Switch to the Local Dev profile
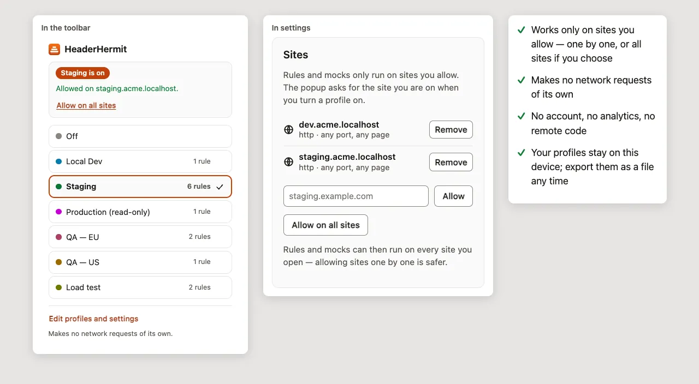The image size is (699, 384). click(140, 161)
